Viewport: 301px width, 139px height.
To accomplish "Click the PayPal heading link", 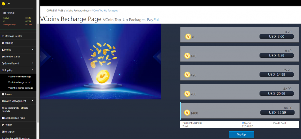I will coord(153,20).
